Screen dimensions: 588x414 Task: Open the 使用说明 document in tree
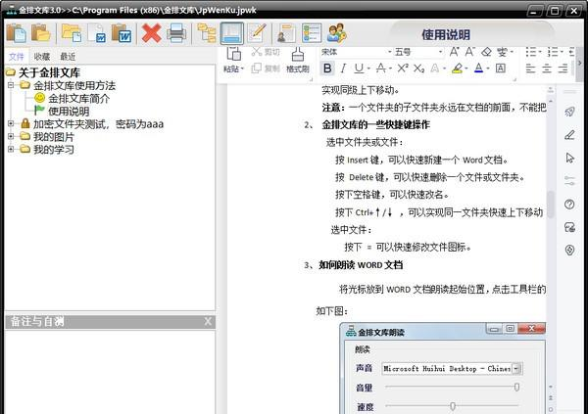(x=69, y=112)
